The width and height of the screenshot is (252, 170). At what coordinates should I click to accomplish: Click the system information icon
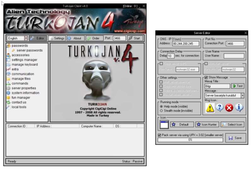pyautogui.click(x=9, y=93)
